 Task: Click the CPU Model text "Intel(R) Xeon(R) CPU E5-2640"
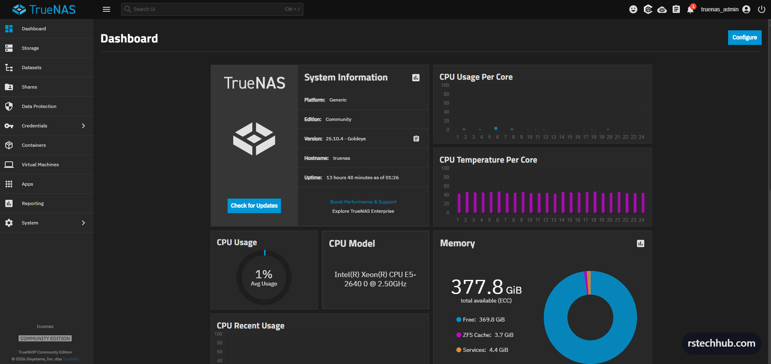point(375,279)
